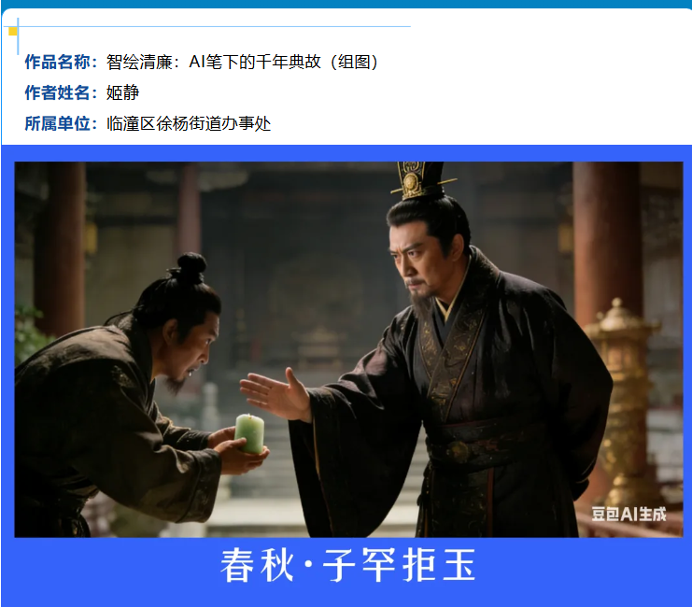Image resolution: width=692 pixels, height=607 pixels.
Task: Click the 所属单位 label
Action: coord(61,123)
